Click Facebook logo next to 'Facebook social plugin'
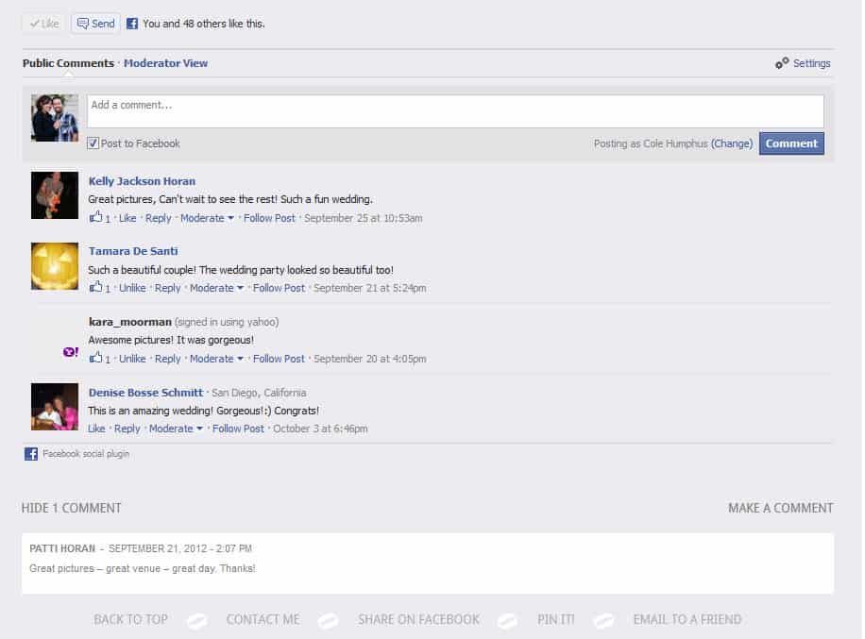Viewport: 865px width, 639px height. pos(31,454)
